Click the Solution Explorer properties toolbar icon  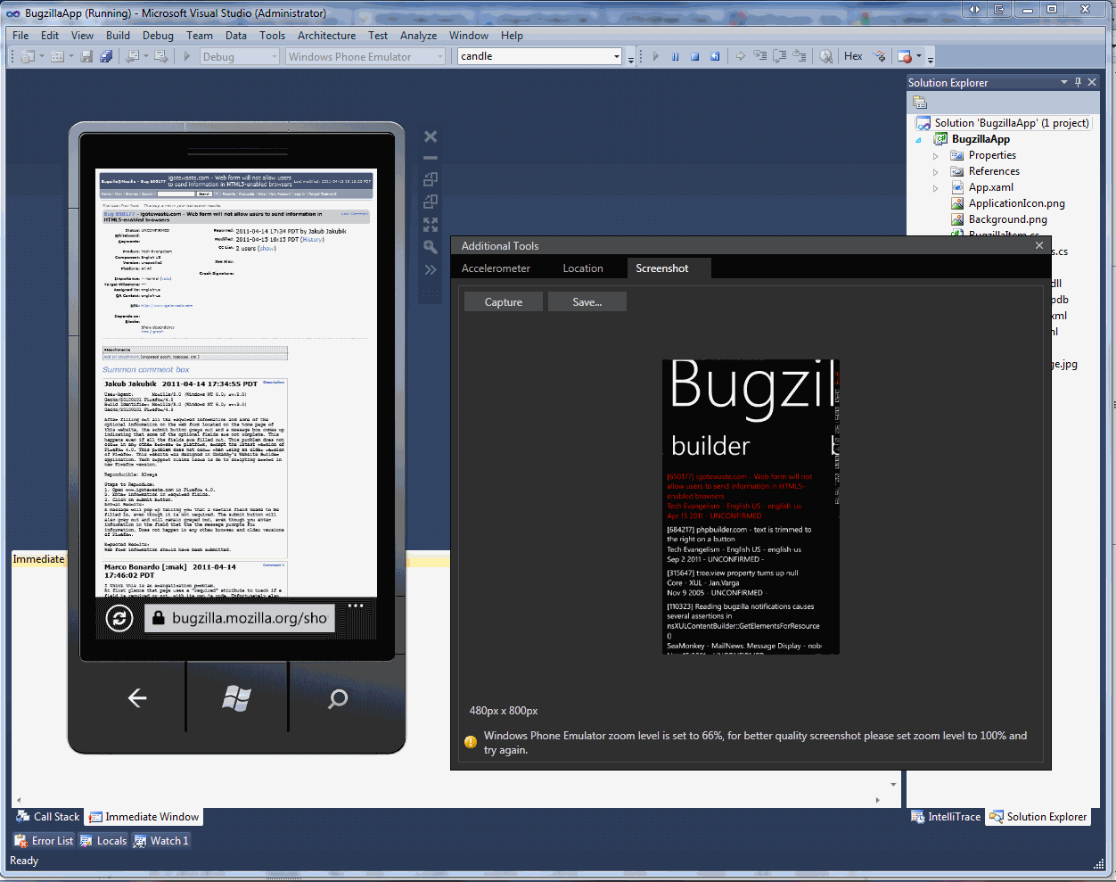click(920, 103)
